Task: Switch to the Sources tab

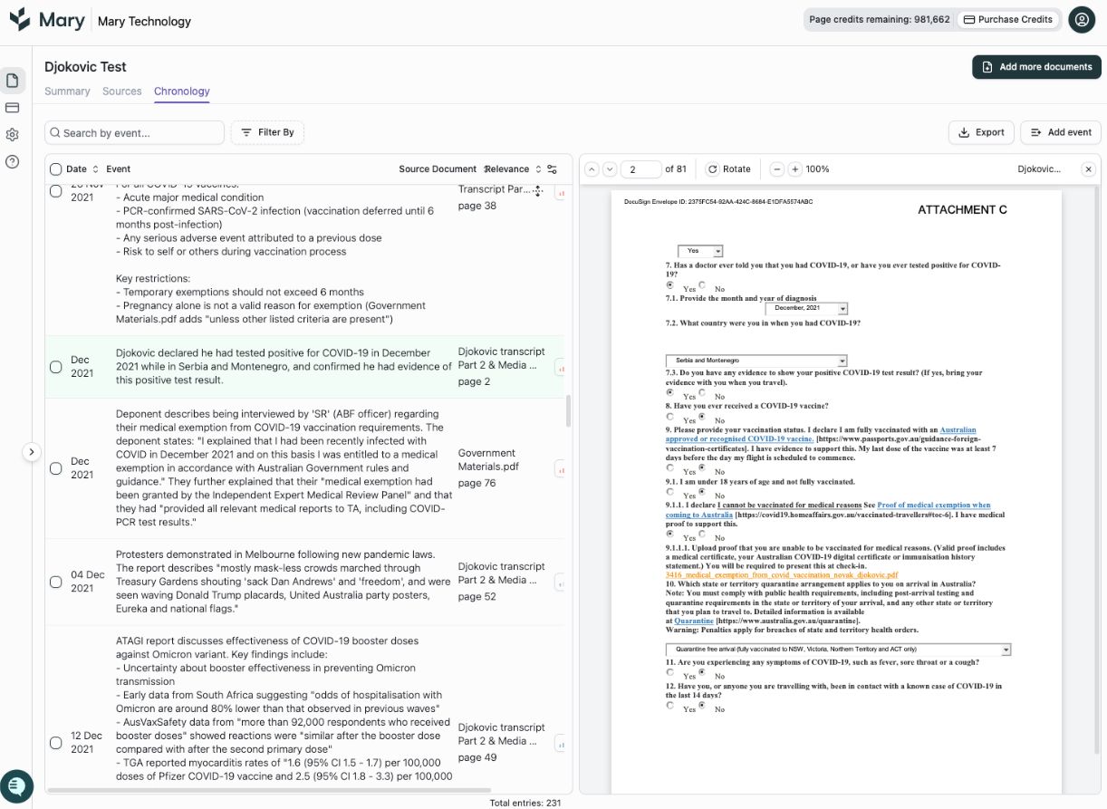Action: click(122, 91)
